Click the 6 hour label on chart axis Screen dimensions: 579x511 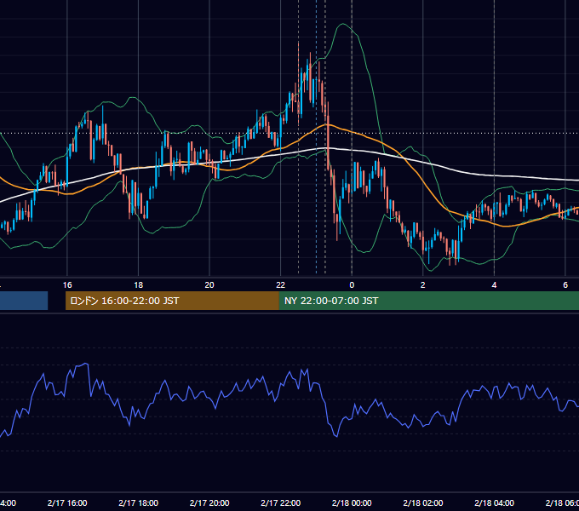coord(565,285)
